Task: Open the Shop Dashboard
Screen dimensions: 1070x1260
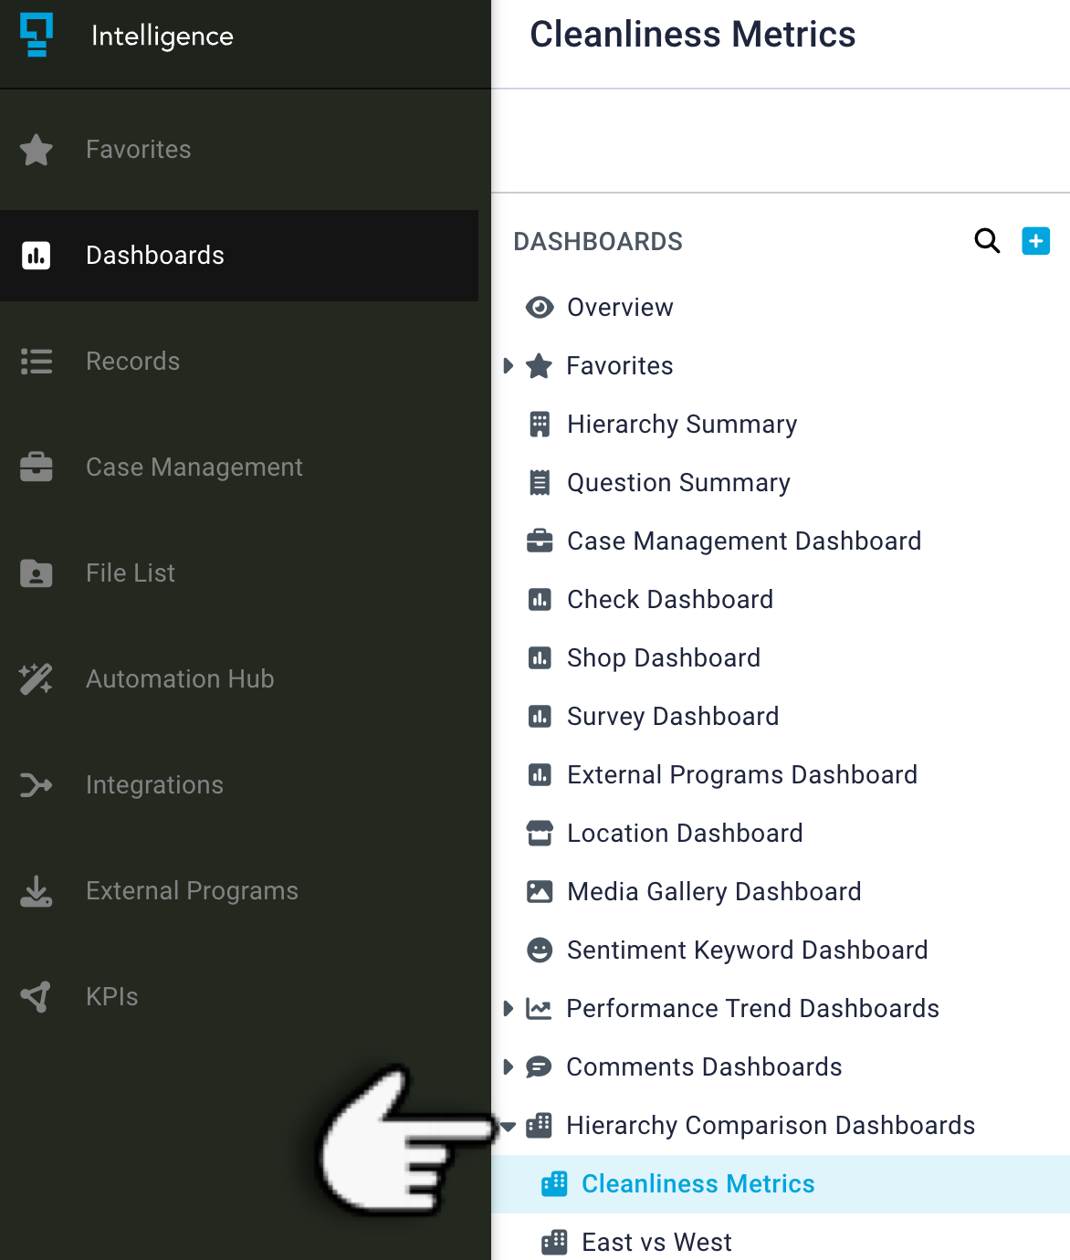Action: coord(664,657)
